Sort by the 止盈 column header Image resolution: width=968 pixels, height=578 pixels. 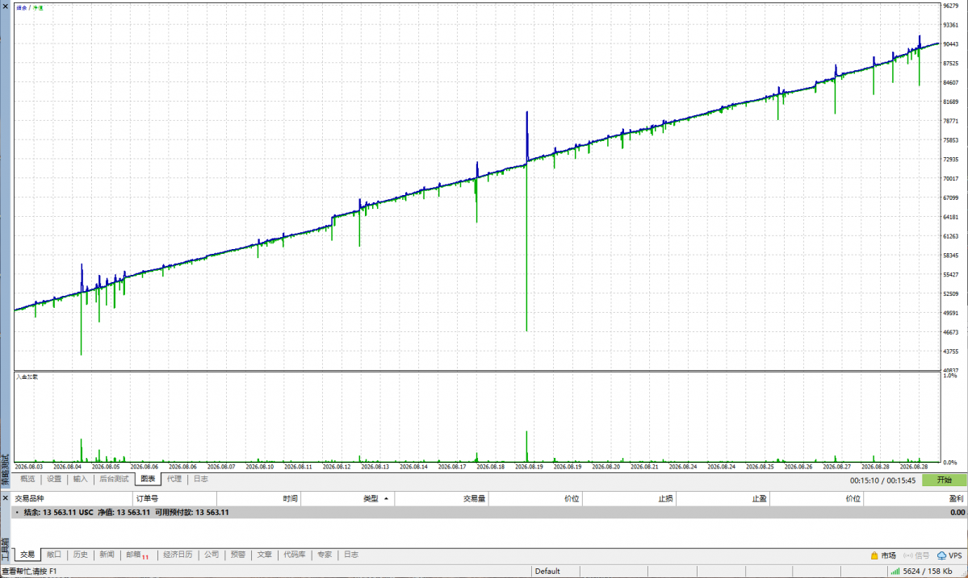coord(723,498)
